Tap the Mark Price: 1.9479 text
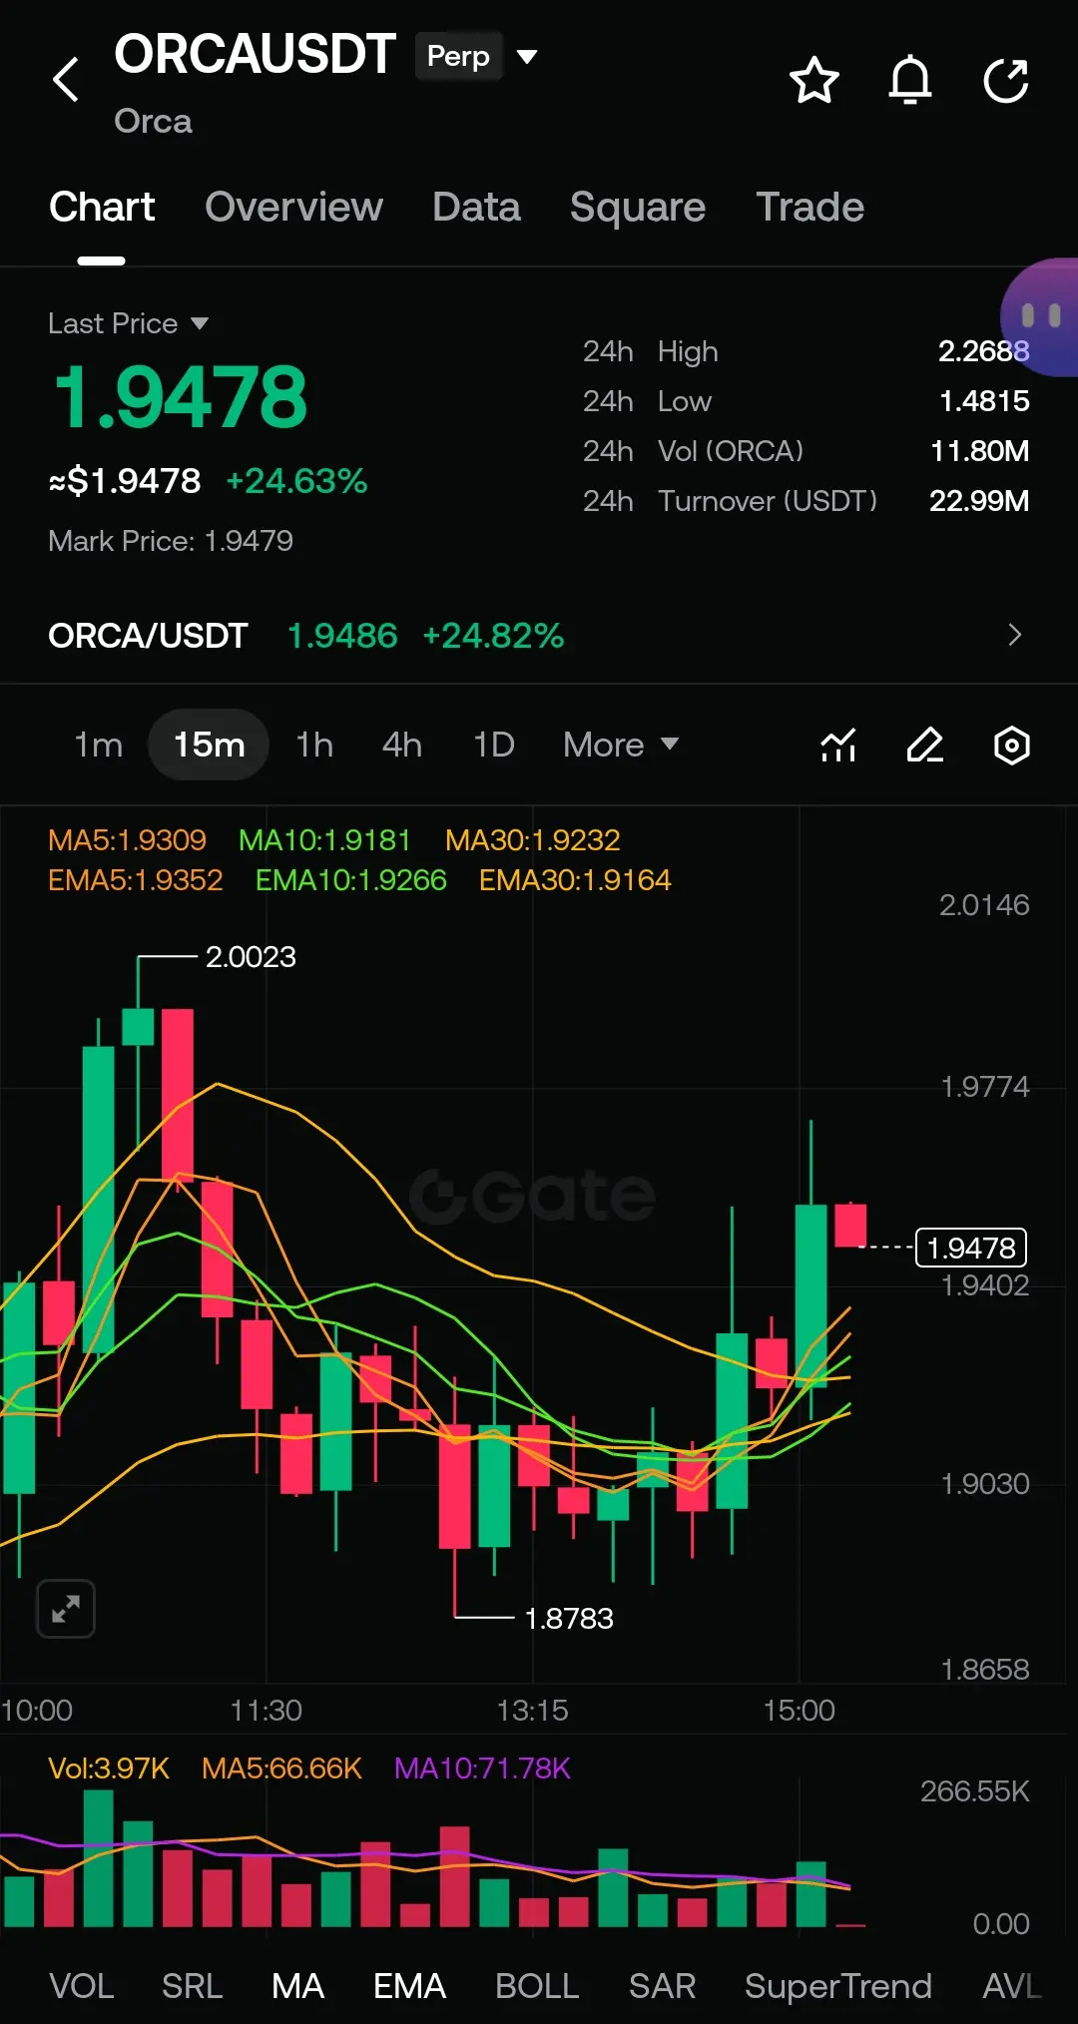This screenshot has width=1078, height=2024. (x=171, y=541)
